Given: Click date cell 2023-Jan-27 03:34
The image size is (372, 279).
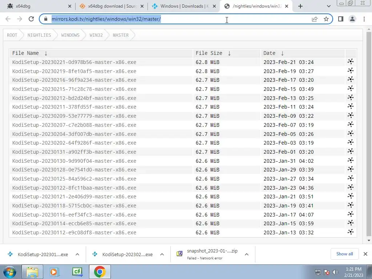Looking at the screenshot, I should coord(288,179).
